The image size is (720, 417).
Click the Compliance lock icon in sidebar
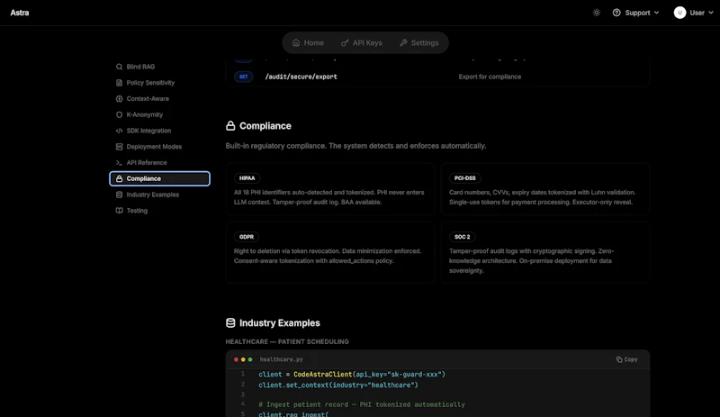point(119,178)
